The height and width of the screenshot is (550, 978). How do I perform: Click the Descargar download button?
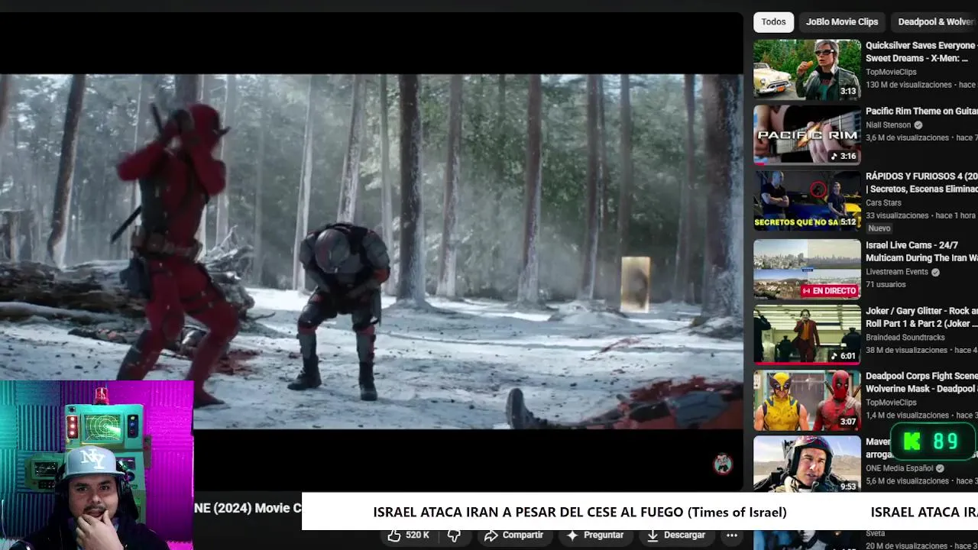[x=675, y=535]
